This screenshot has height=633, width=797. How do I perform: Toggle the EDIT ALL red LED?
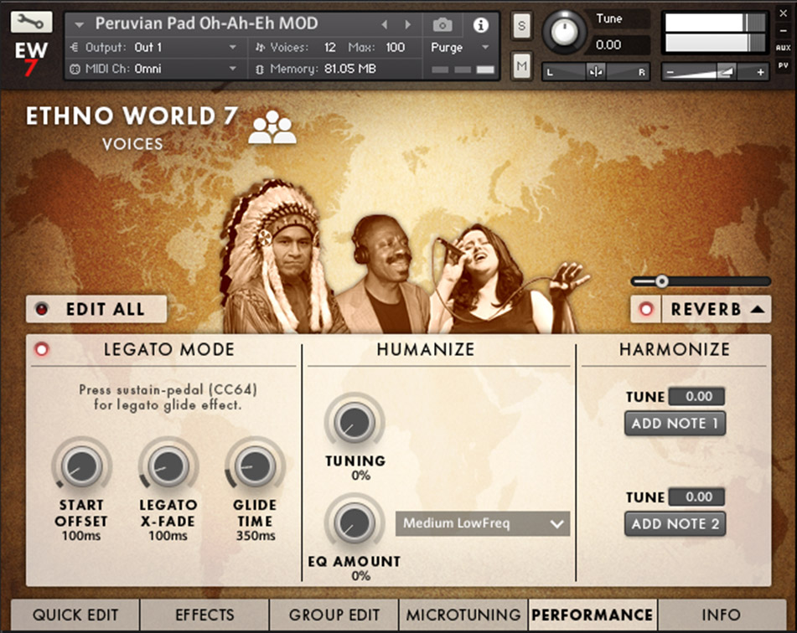tap(42, 309)
